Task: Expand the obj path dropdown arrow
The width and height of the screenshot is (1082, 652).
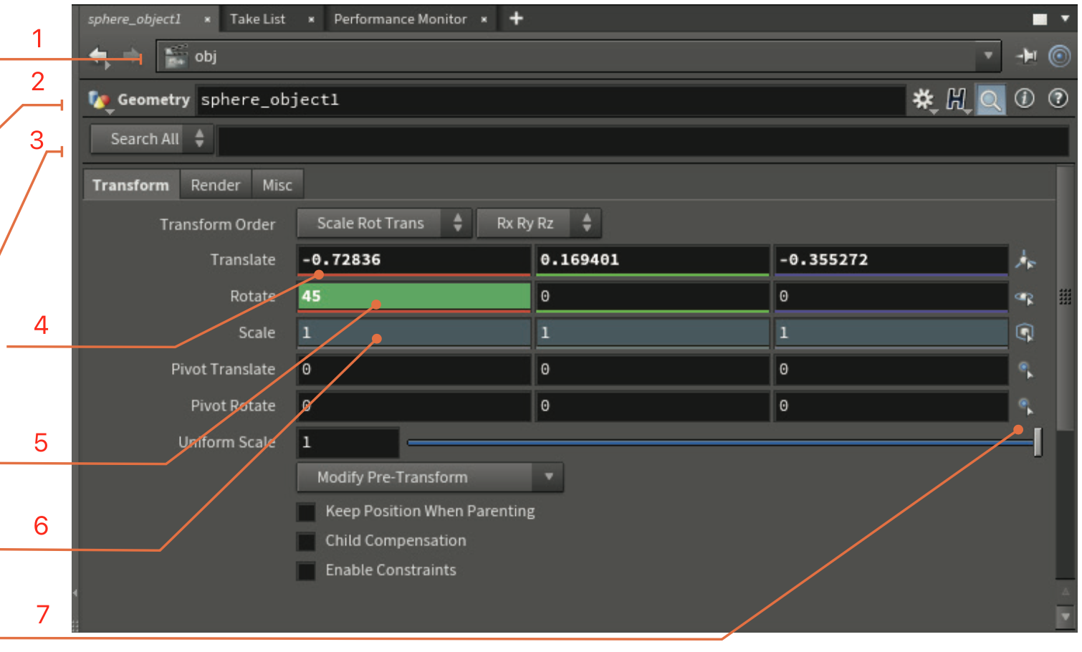Action: [x=988, y=56]
